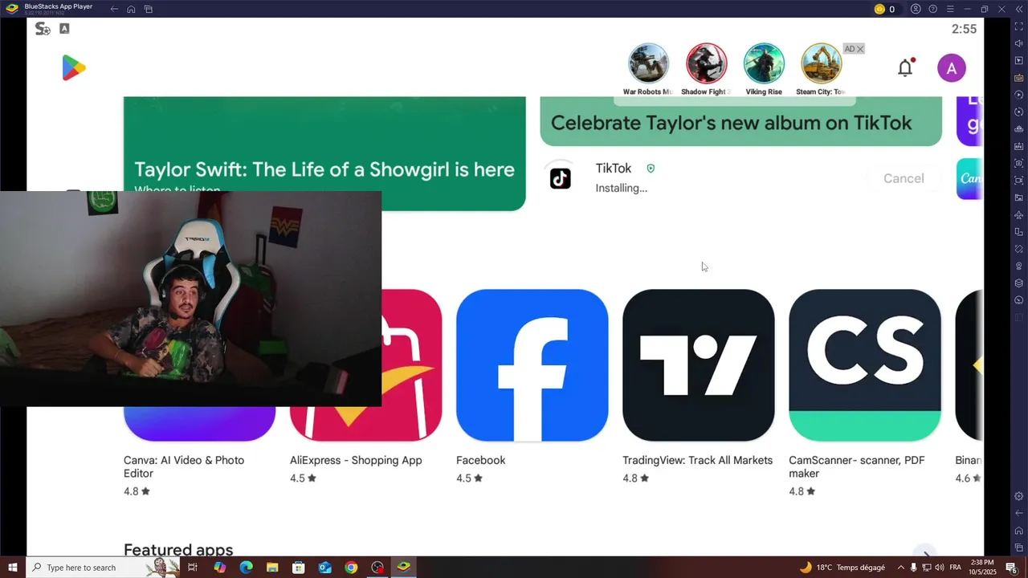Open Windows Task View

pos(193,568)
